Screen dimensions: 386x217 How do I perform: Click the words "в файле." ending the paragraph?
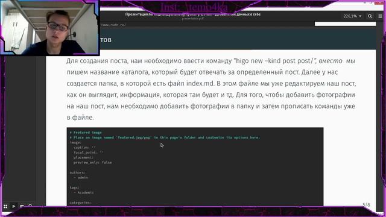80,118
